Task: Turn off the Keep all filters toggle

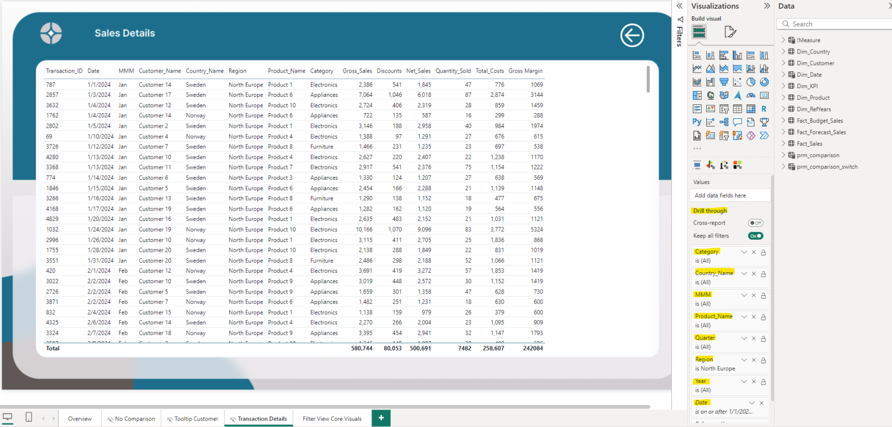Action: (756, 236)
